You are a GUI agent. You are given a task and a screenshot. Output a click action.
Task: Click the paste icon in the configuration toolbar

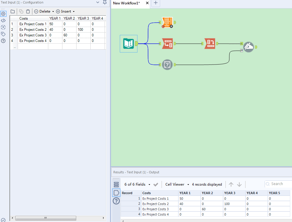[28, 11]
